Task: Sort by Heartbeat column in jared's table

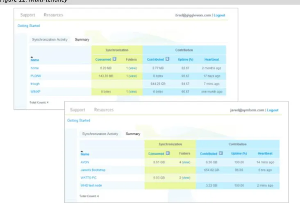Action: (265, 154)
